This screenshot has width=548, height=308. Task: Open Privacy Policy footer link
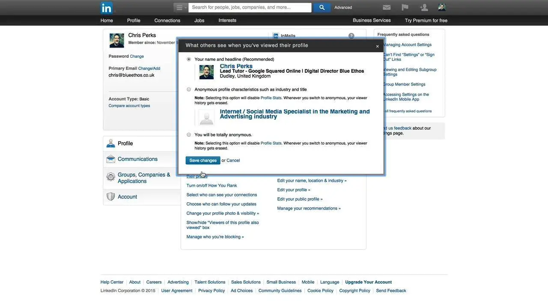pyautogui.click(x=211, y=291)
